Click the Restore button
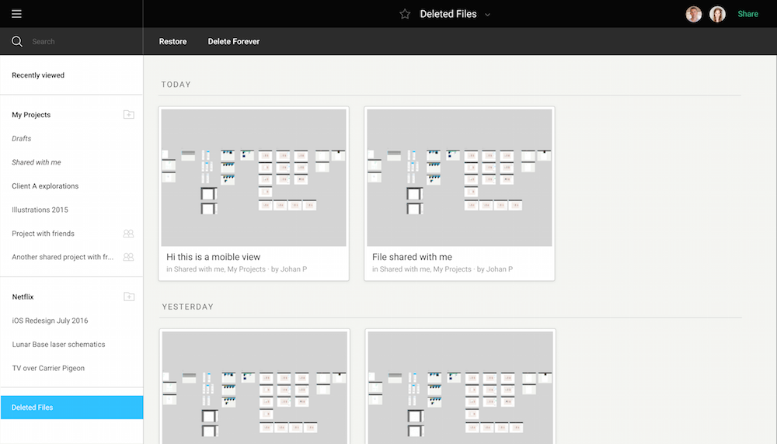 click(173, 42)
